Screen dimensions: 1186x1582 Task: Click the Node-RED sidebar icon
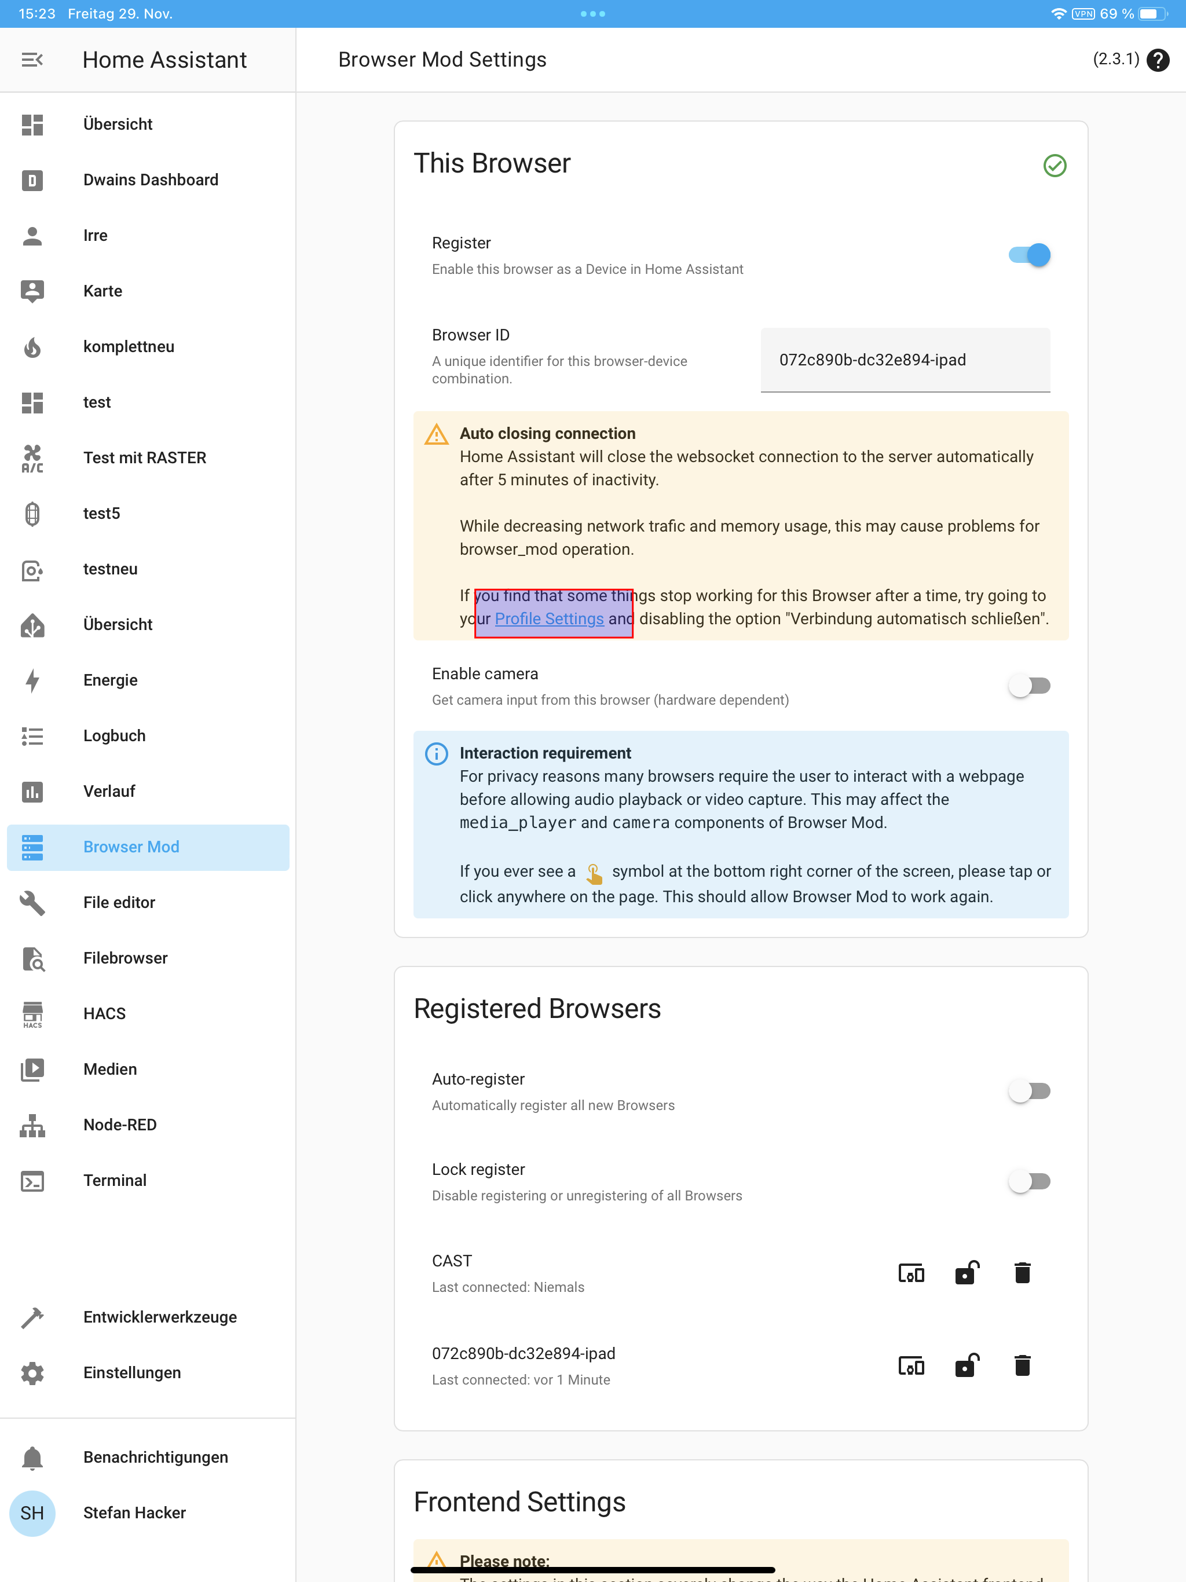32,1125
